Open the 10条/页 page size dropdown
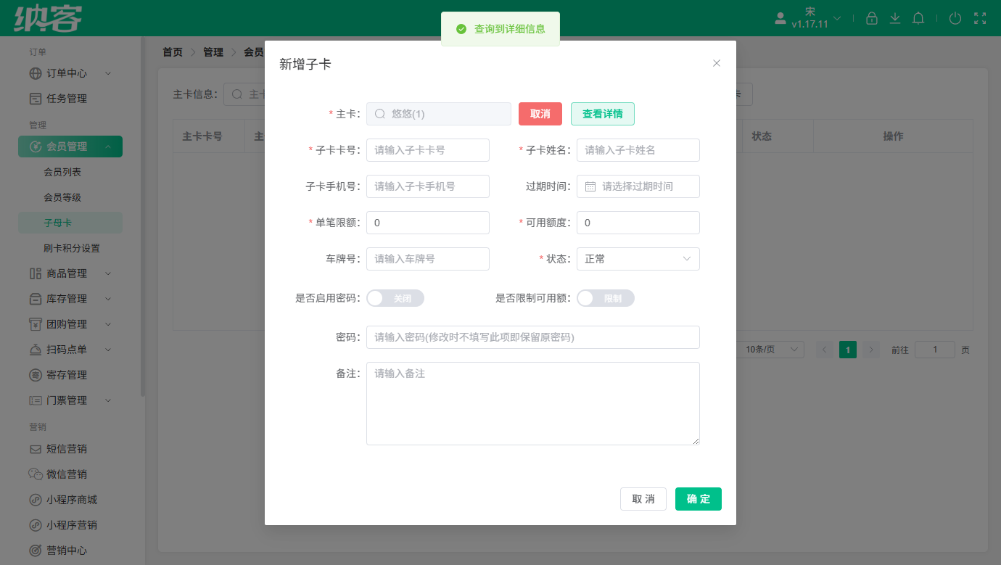 coord(770,350)
